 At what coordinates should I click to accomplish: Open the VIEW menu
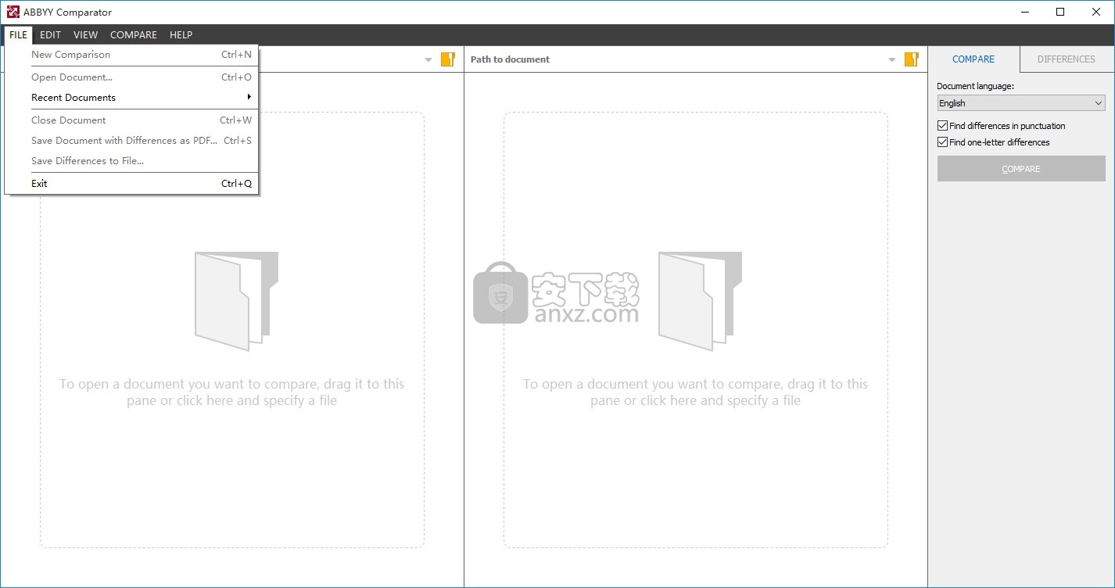[85, 34]
